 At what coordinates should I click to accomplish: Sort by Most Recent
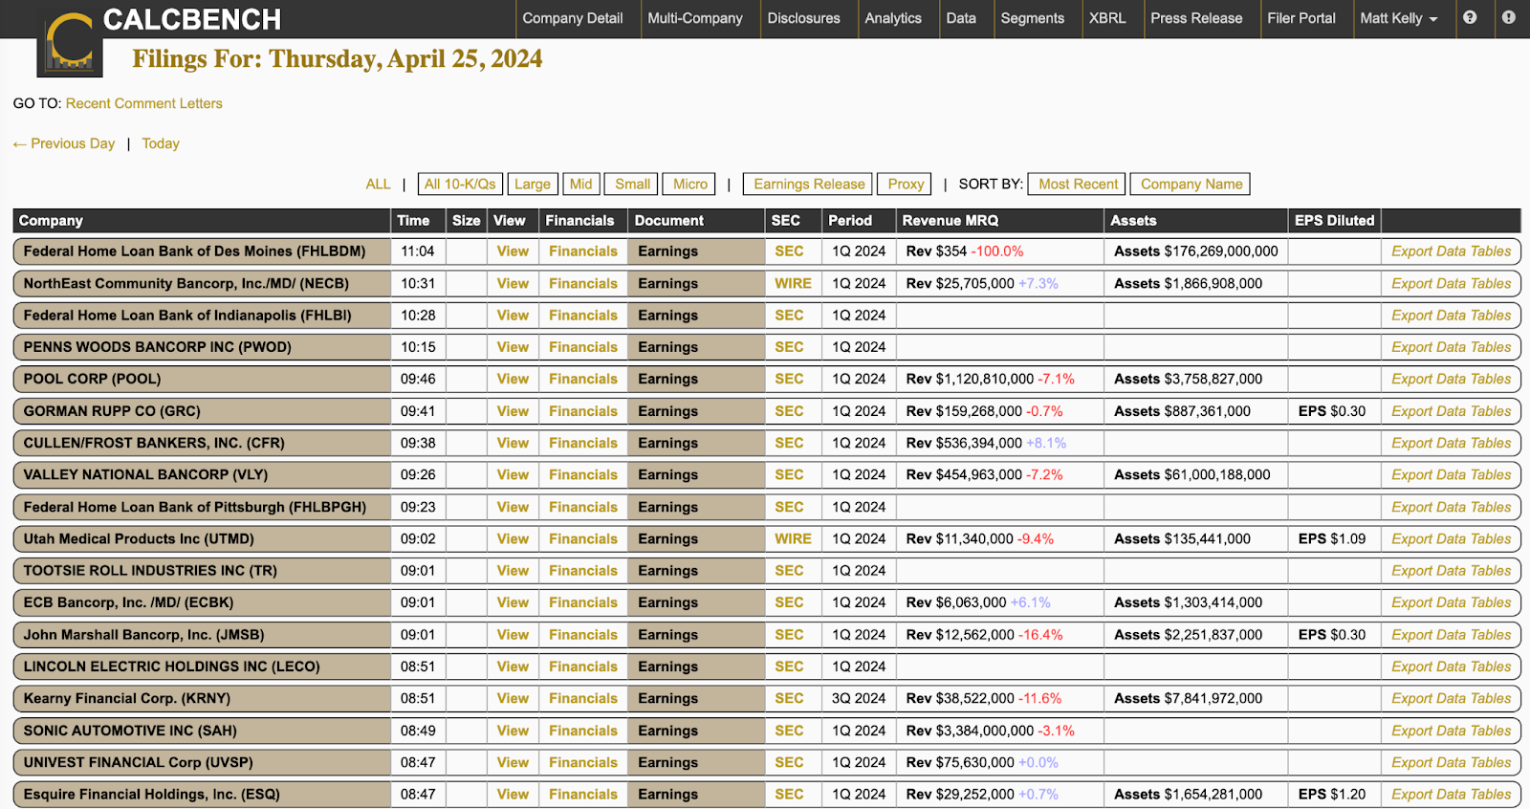(1078, 184)
